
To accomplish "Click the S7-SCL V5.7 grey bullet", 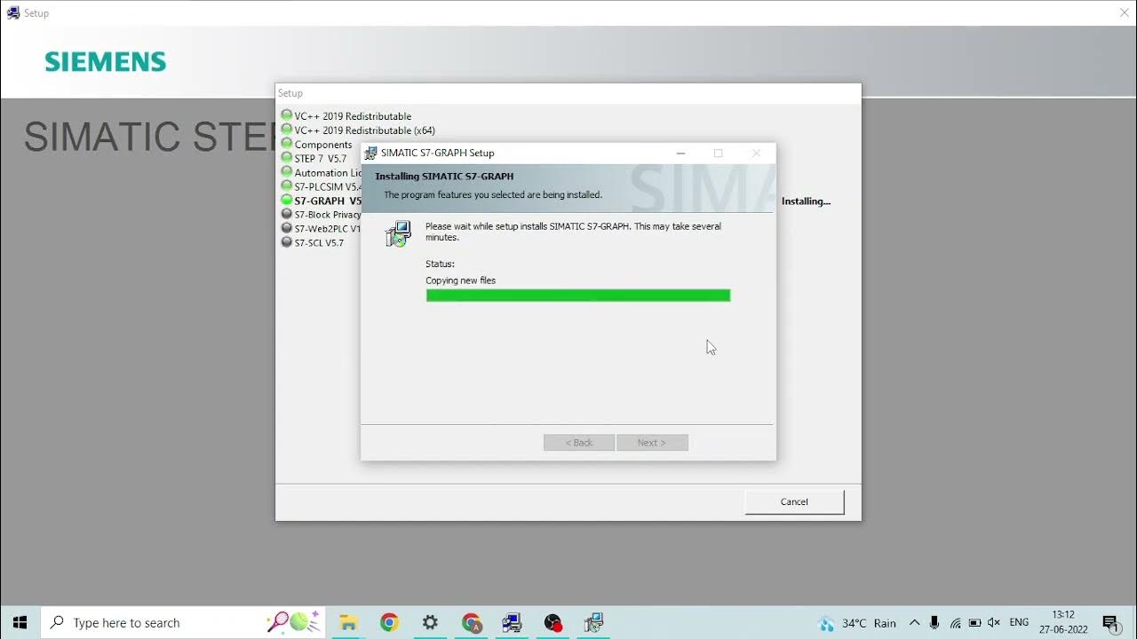I will point(287,242).
